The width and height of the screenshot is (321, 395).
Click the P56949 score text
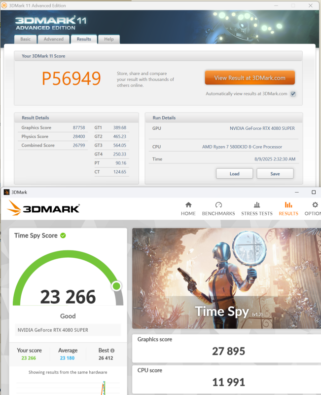coord(71,79)
